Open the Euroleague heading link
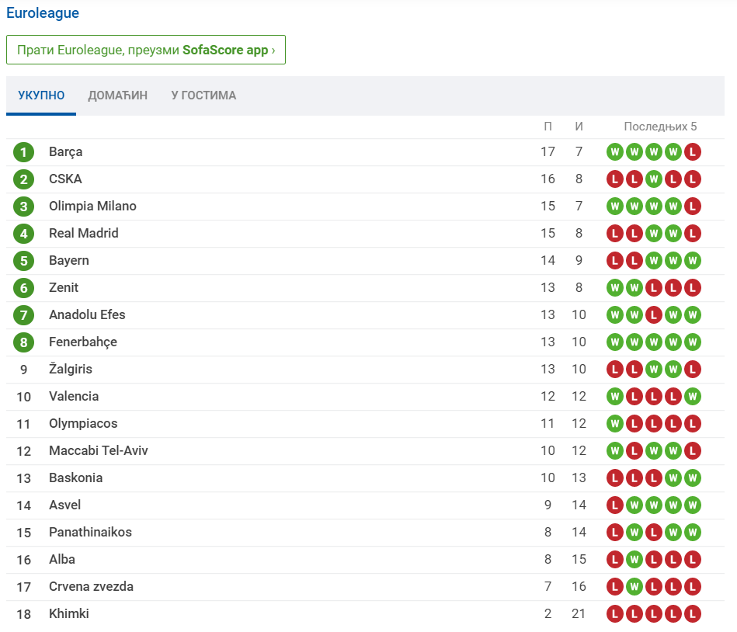The height and width of the screenshot is (632, 737). pyautogui.click(x=43, y=13)
